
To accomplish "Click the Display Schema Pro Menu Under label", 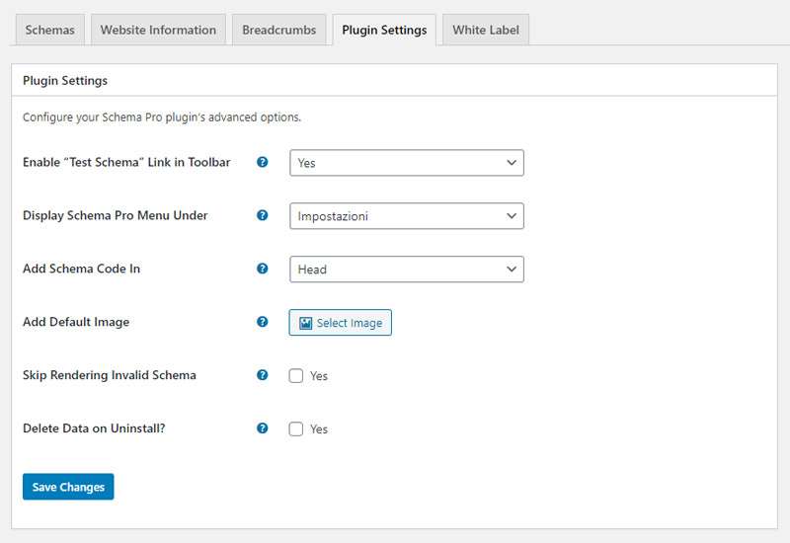I will 115,215.
